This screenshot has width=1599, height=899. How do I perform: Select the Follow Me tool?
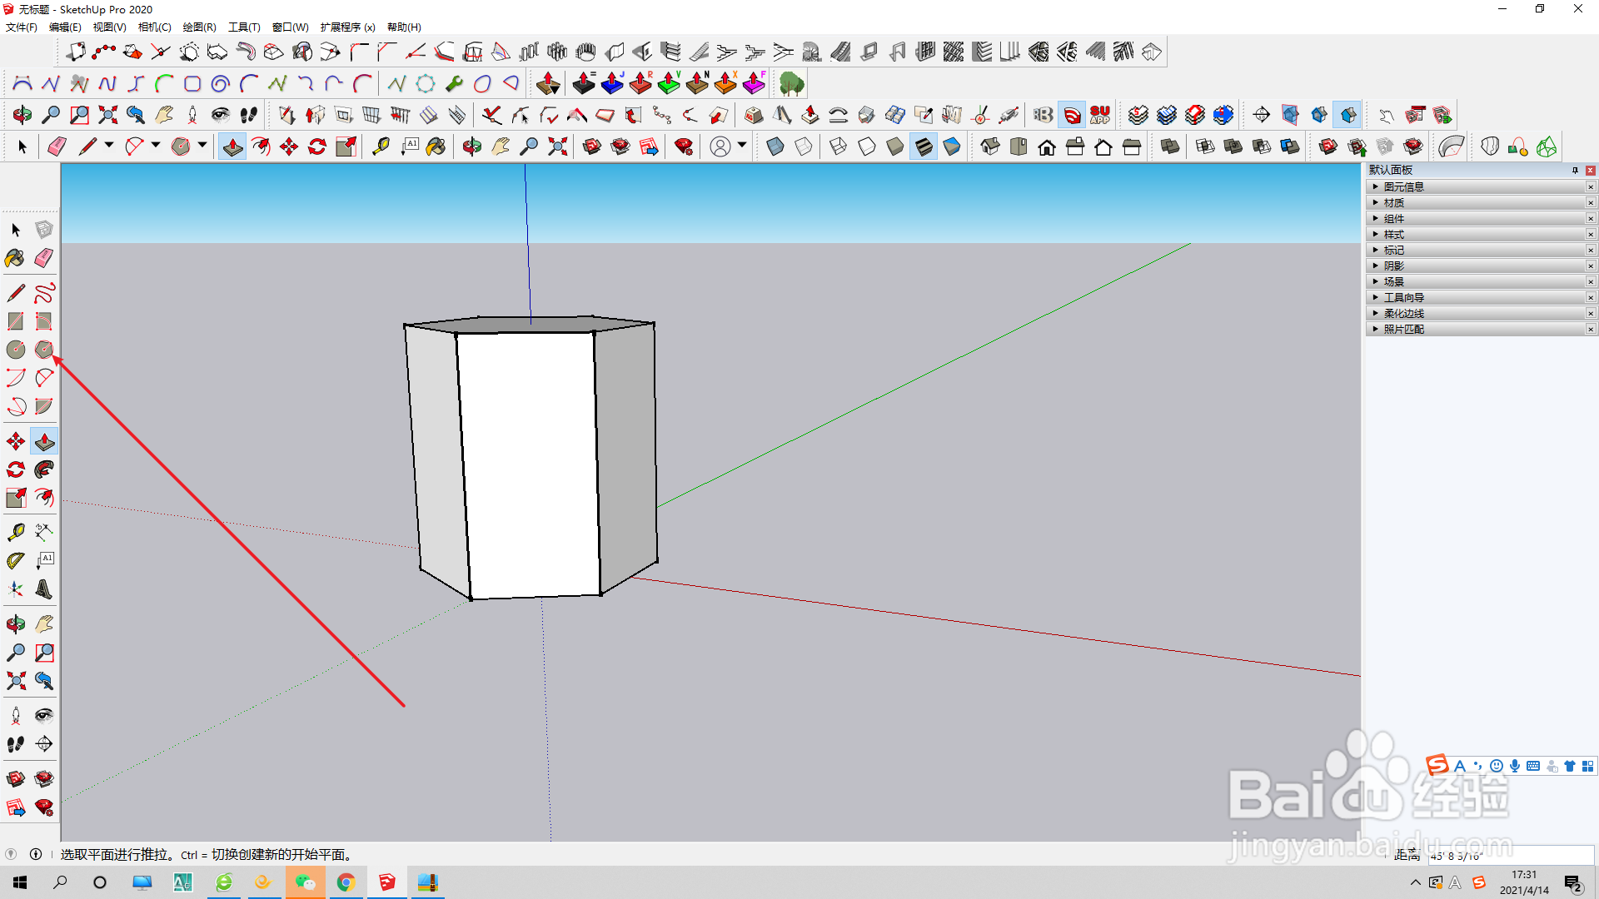tap(44, 469)
